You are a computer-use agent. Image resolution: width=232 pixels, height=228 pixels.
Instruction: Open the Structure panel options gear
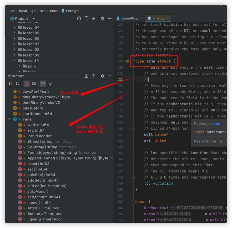click(103, 76)
